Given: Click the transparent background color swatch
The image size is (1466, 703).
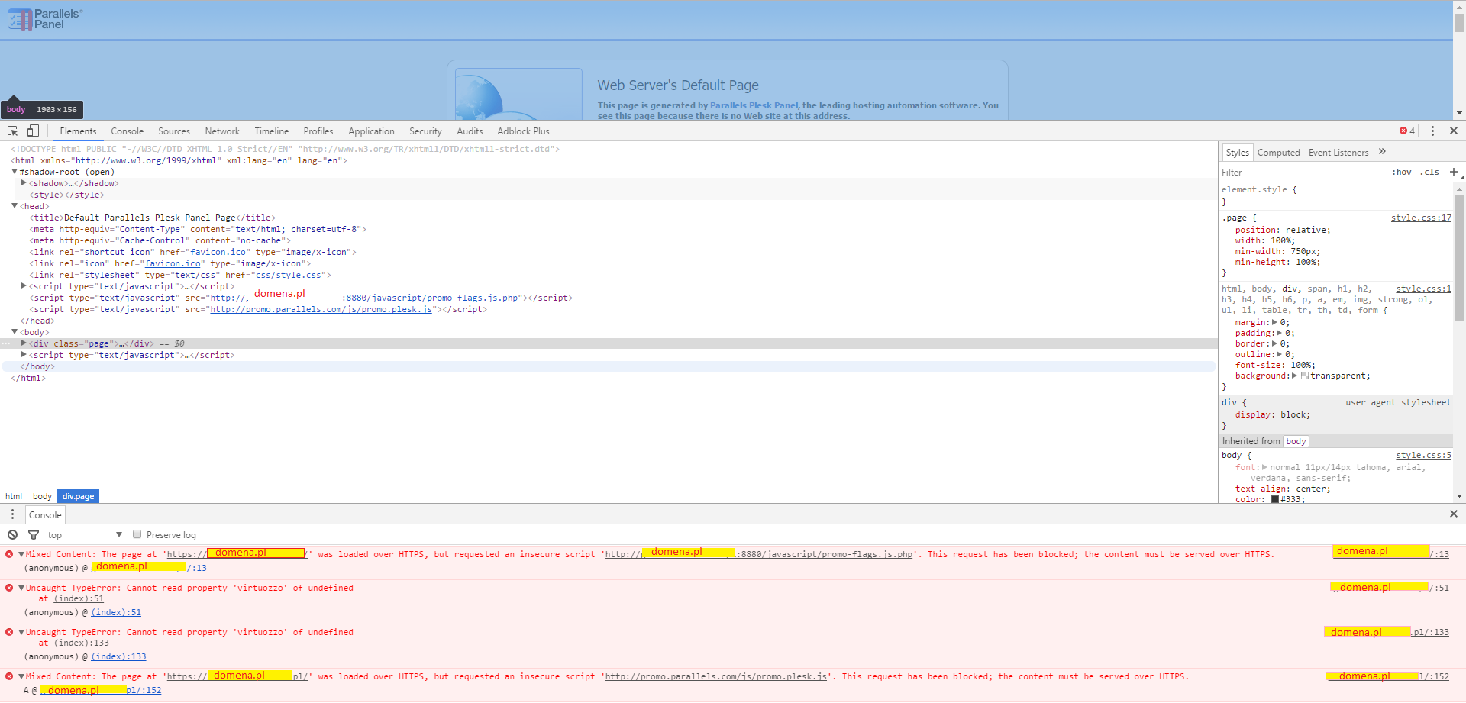Looking at the screenshot, I should pyautogui.click(x=1305, y=376).
